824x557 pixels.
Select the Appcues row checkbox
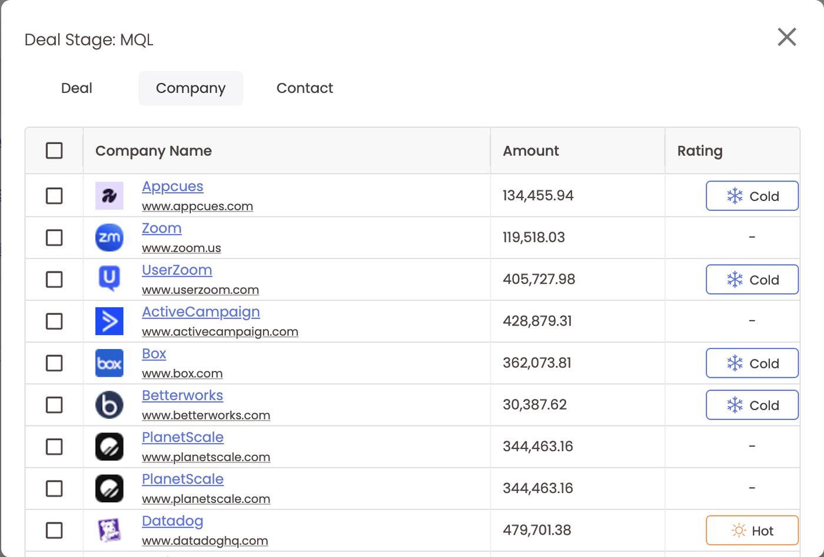click(x=54, y=196)
